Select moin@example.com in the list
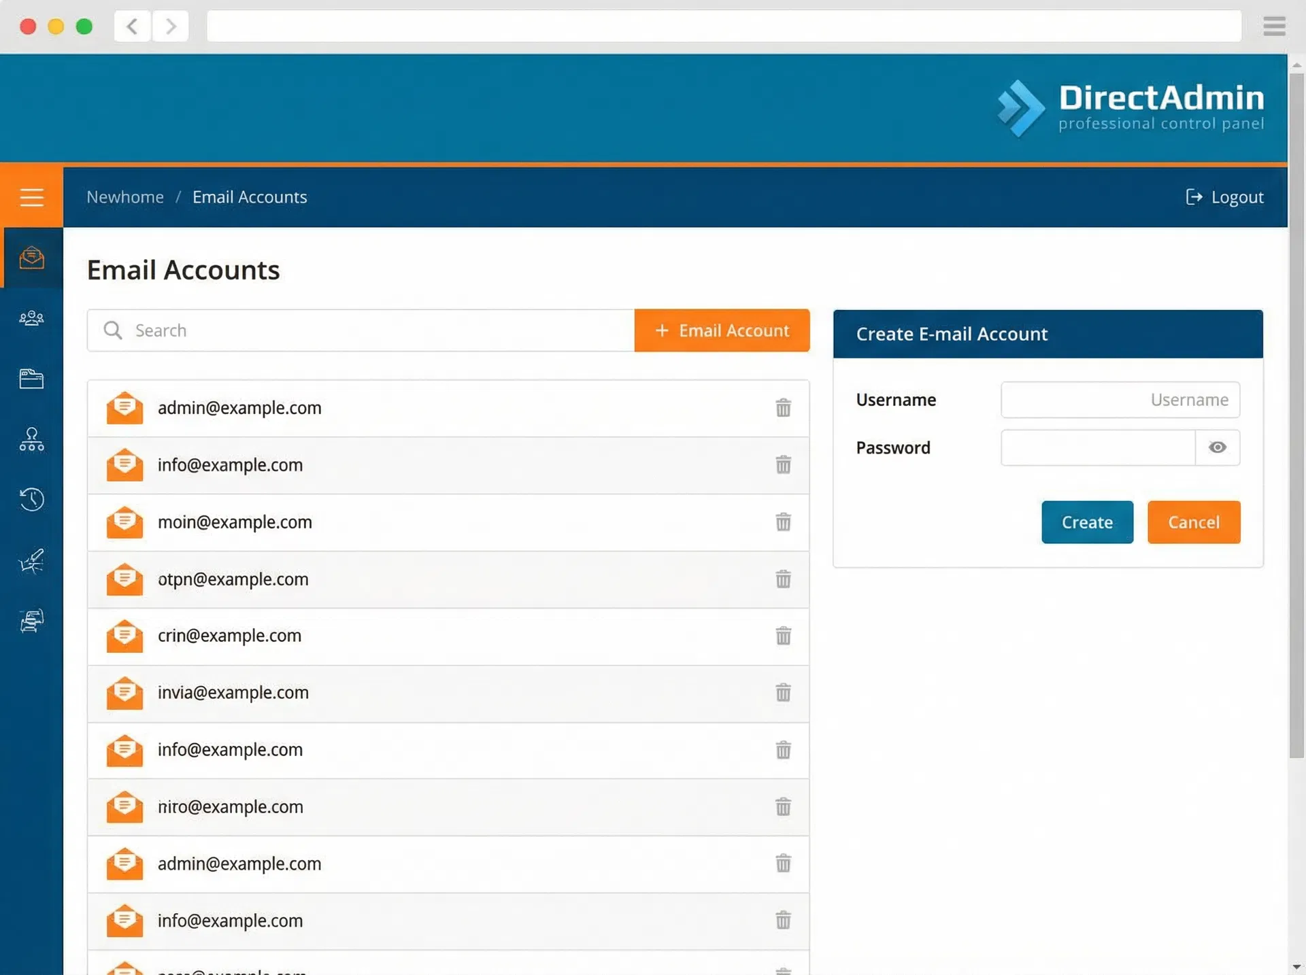The height and width of the screenshot is (975, 1306). (448, 522)
